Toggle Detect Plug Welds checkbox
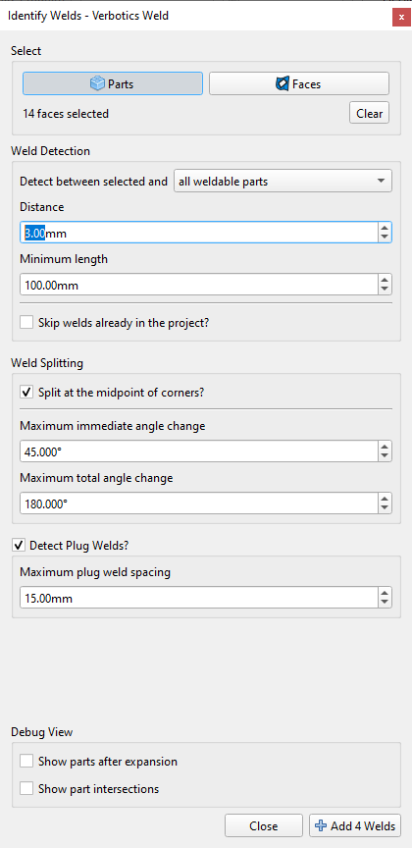Image resolution: width=412 pixels, height=848 pixels. [x=18, y=546]
